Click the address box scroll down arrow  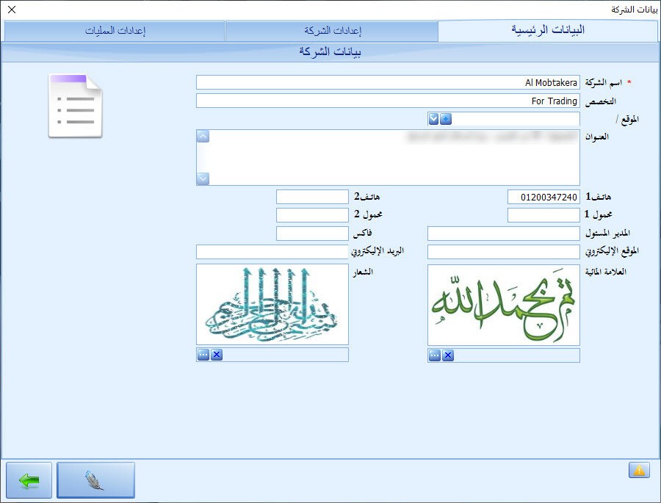(203, 178)
